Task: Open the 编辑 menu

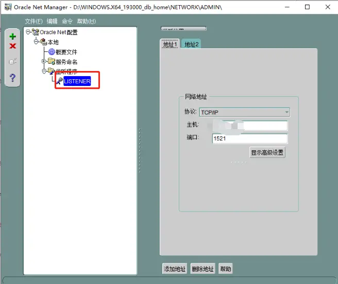Action: point(52,21)
